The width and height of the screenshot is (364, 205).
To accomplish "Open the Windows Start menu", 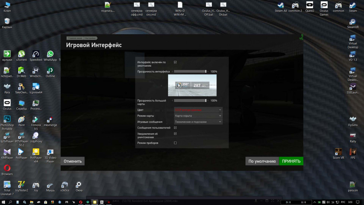I will click(3, 202).
